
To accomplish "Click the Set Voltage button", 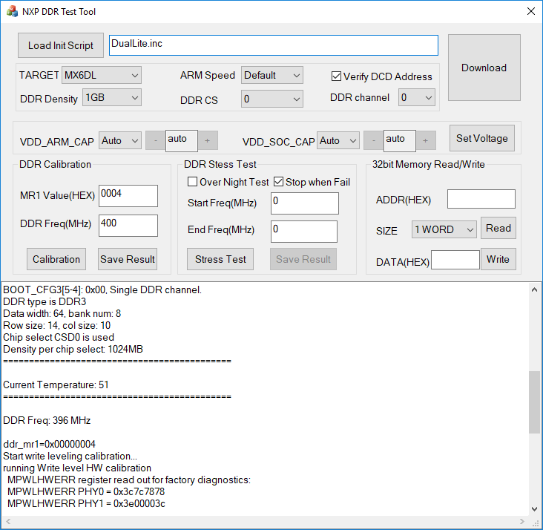I will (x=482, y=138).
